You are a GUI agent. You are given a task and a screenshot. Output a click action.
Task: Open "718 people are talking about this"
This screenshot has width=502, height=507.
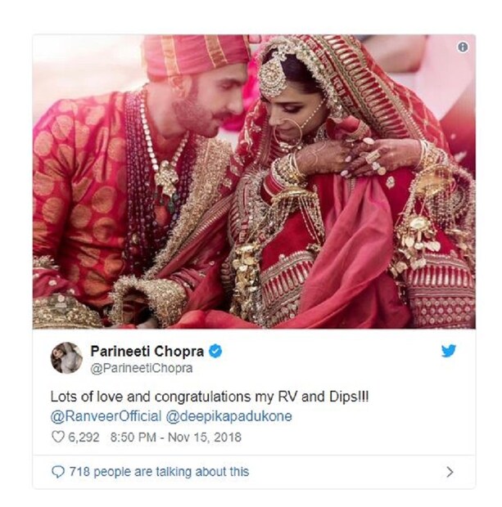(x=156, y=472)
